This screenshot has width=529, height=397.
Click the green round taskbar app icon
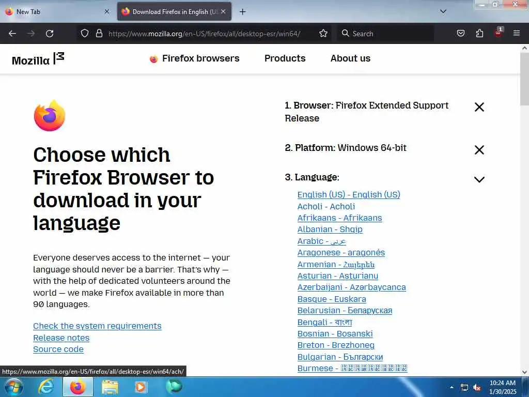174,387
